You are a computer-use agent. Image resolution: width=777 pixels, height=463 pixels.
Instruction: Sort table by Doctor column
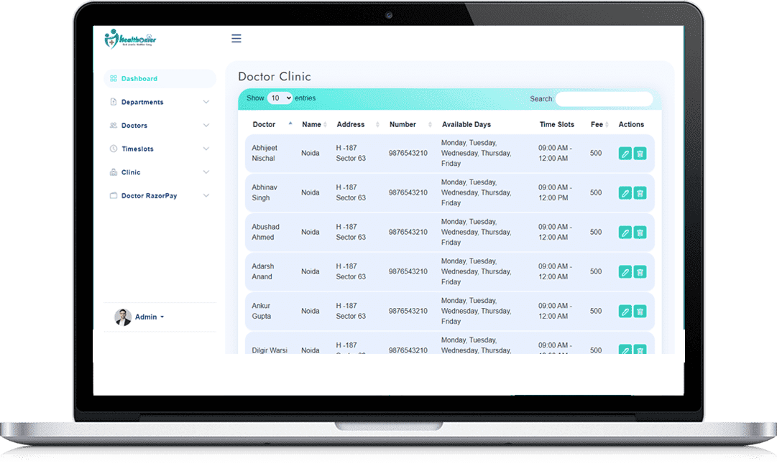pyautogui.click(x=265, y=124)
